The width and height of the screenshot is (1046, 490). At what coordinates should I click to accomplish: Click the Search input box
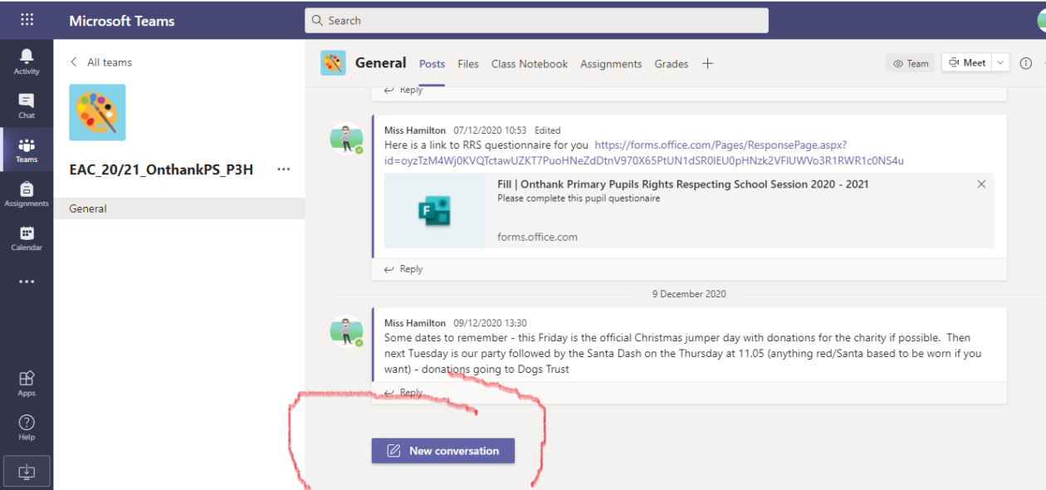536,21
